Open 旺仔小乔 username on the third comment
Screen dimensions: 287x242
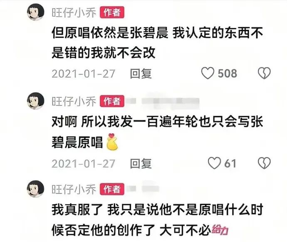(x=74, y=189)
